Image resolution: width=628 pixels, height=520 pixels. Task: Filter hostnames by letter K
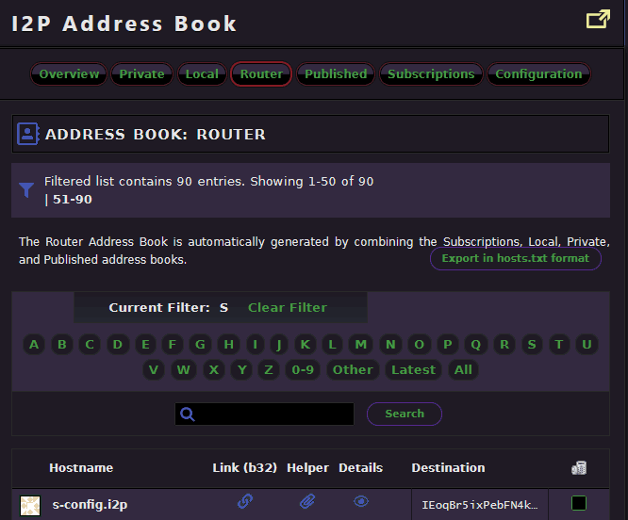pyautogui.click(x=306, y=345)
